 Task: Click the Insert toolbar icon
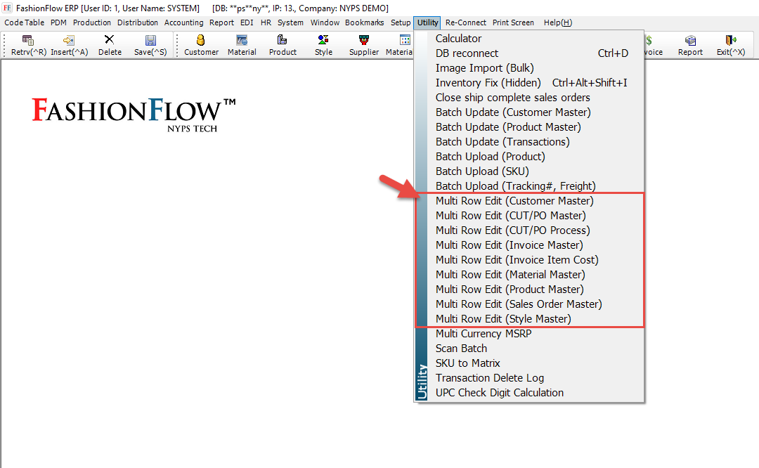coord(69,41)
